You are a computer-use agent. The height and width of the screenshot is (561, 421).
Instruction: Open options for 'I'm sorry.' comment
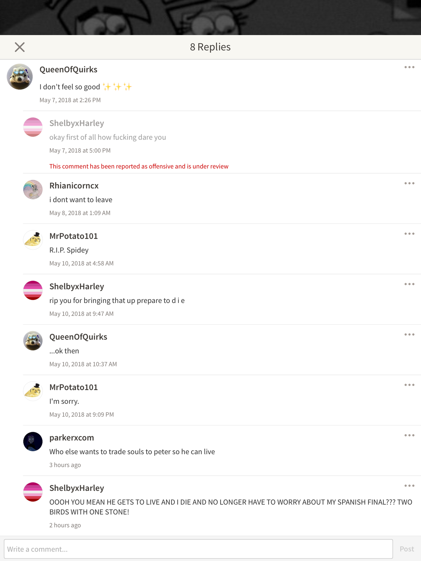click(409, 385)
